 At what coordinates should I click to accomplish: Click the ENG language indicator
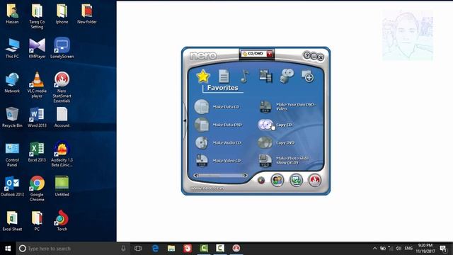tap(408, 249)
